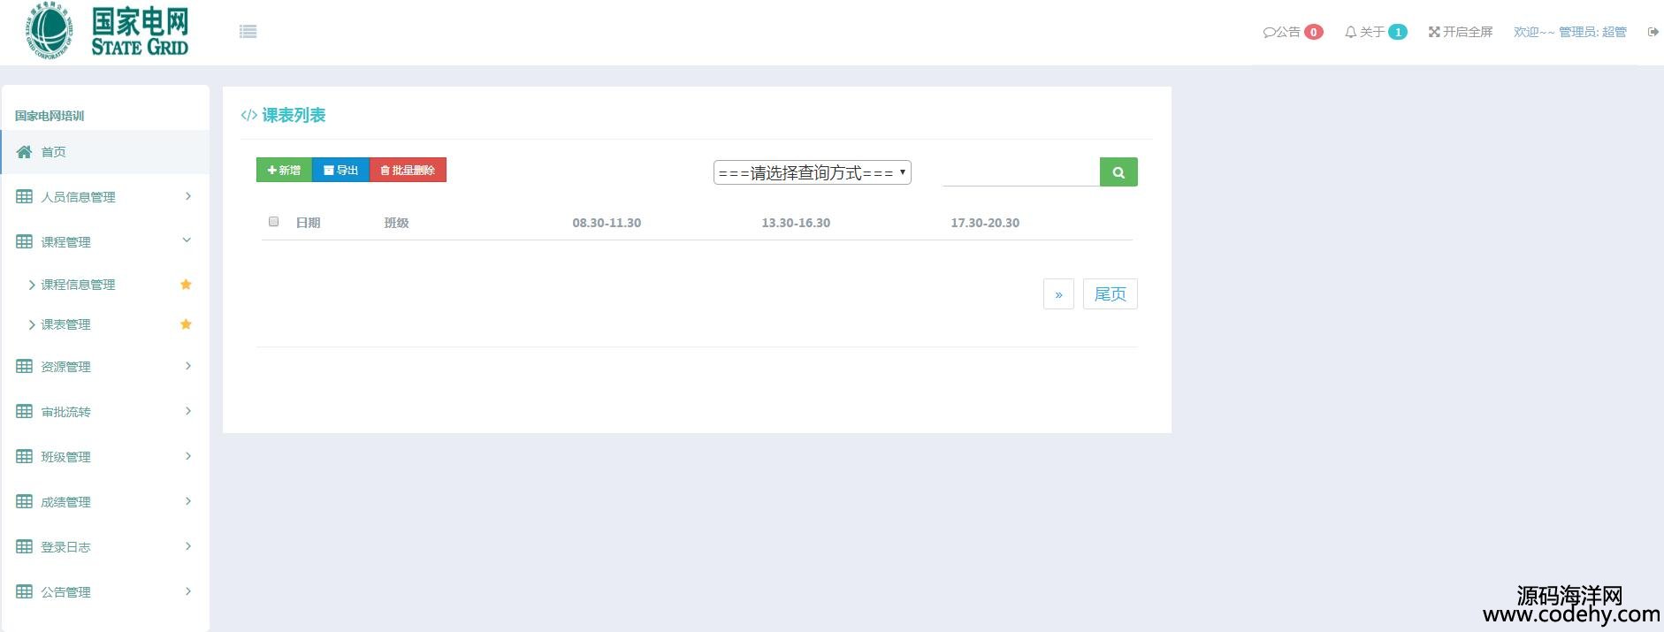Viewport: 1664px width, 632px height.
Task: Open the 关于 bell notifications
Action: pyautogui.click(x=1365, y=32)
